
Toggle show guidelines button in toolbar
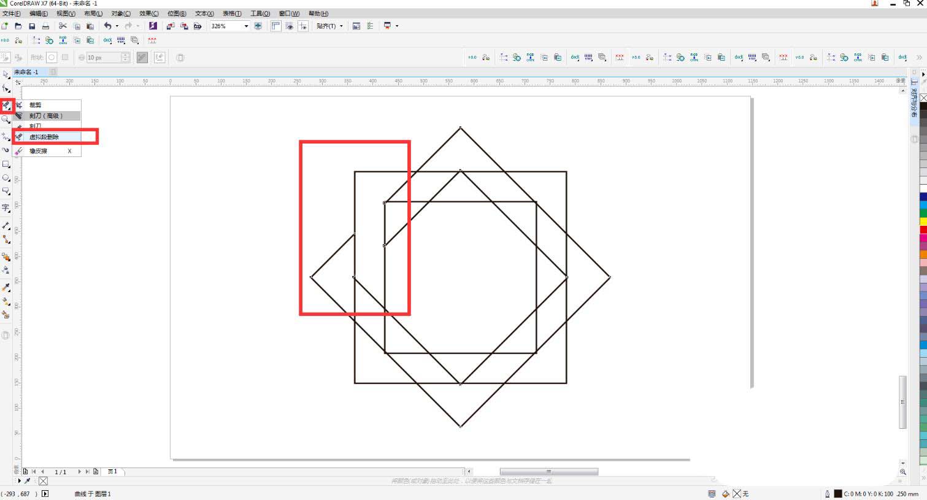(302, 26)
